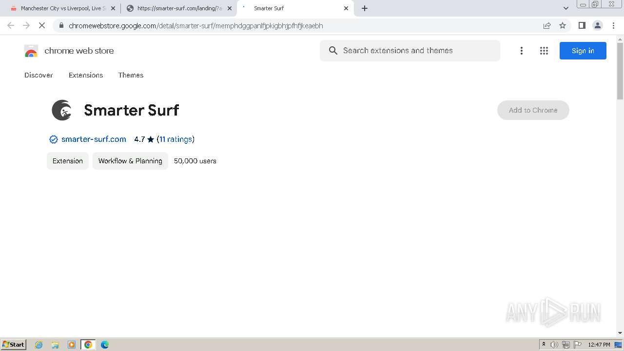This screenshot has width=624, height=351.
Task: Open chrome web store home text
Action: 79,51
